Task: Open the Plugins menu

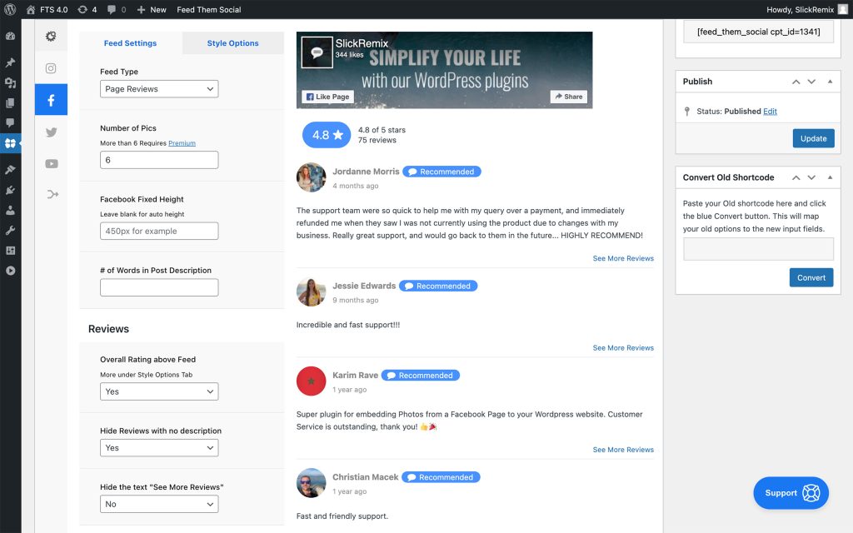Action: pyautogui.click(x=10, y=190)
